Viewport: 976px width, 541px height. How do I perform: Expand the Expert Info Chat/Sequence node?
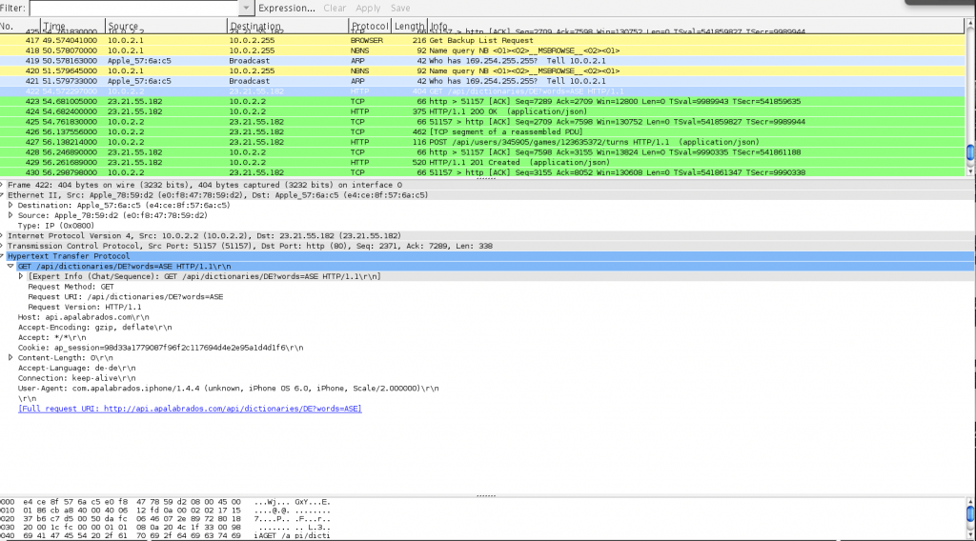point(21,276)
